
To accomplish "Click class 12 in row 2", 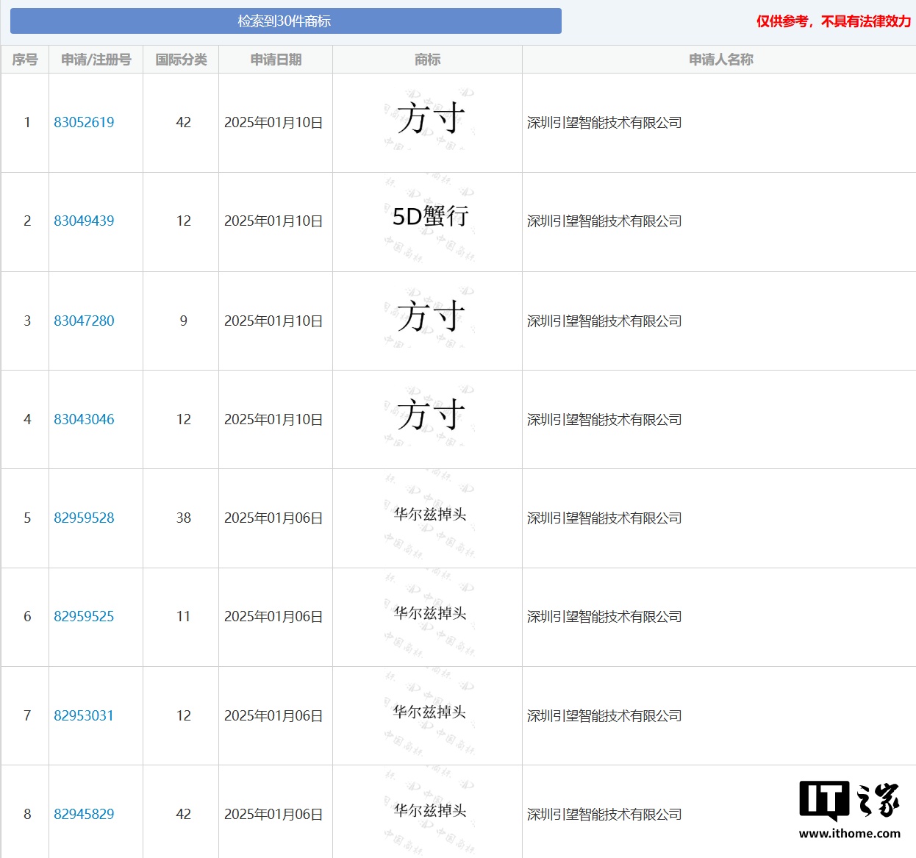I will (183, 221).
